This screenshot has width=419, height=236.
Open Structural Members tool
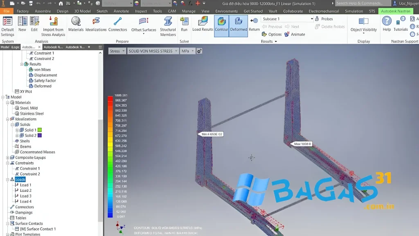(x=168, y=26)
